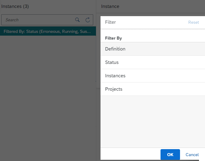Open the Definition filter category

coord(153,49)
